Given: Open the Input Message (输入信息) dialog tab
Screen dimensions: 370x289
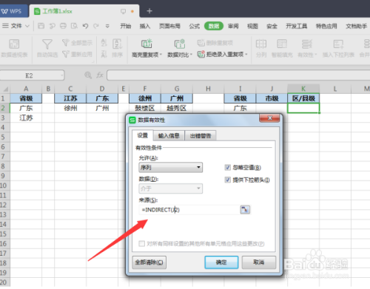Looking at the screenshot, I should (169, 135).
